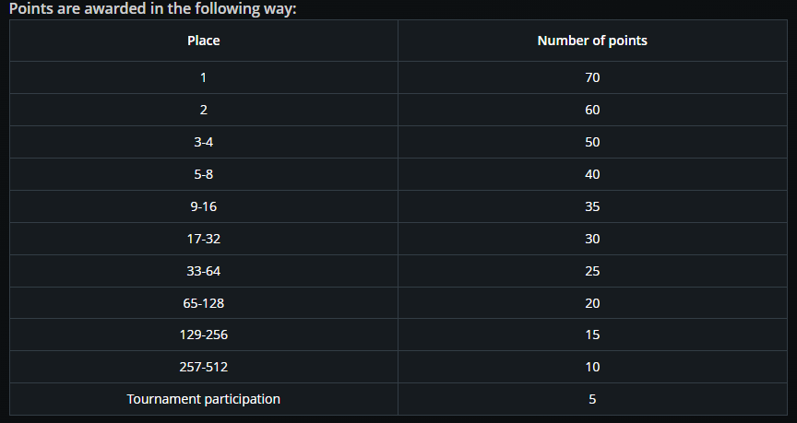Select the 60 points value
The width and height of the screenshot is (797, 423).
click(x=592, y=110)
